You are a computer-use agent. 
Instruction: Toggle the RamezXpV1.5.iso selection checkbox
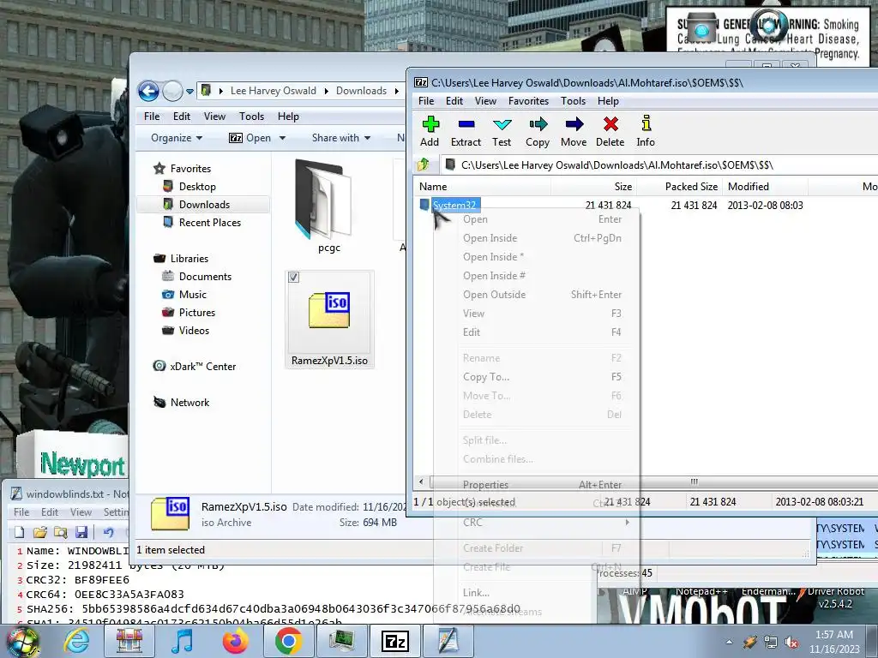(293, 277)
